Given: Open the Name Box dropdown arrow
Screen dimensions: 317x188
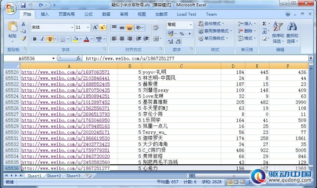Looking at the screenshot, I should tap(53, 58).
